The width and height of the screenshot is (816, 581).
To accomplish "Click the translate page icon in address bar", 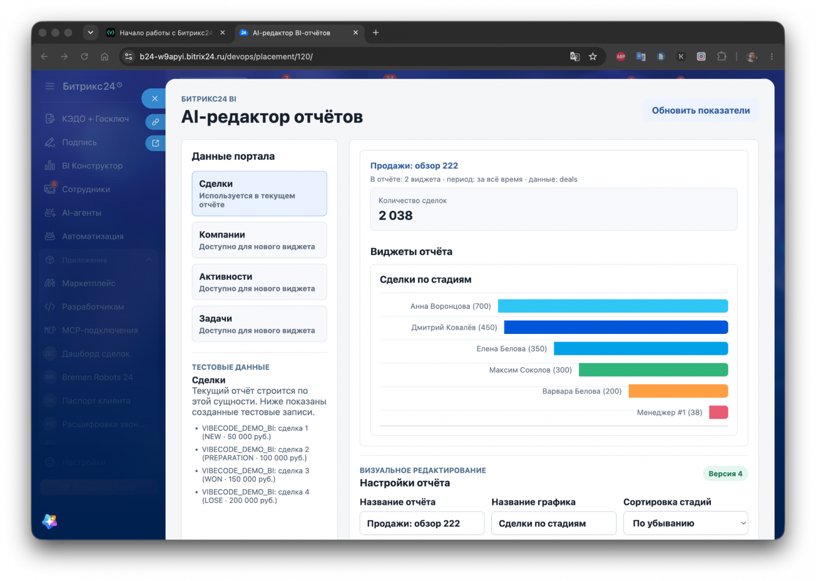I will 575,57.
